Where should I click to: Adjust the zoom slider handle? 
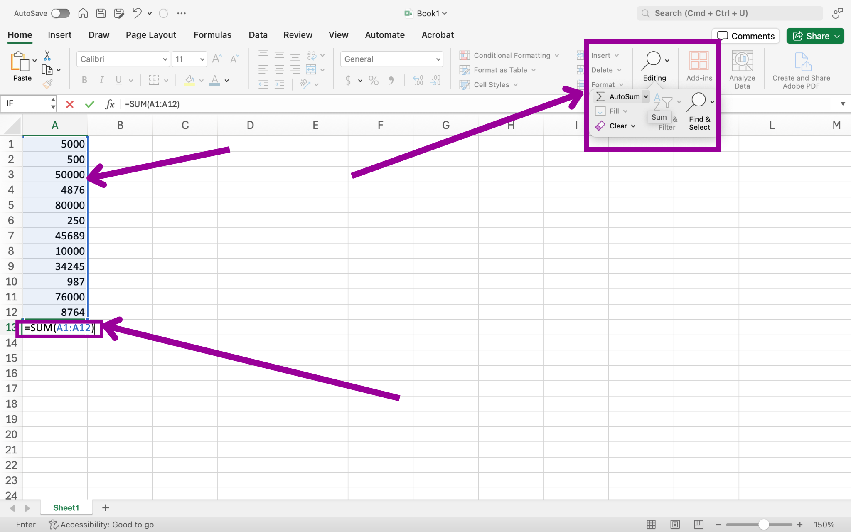point(763,525)
